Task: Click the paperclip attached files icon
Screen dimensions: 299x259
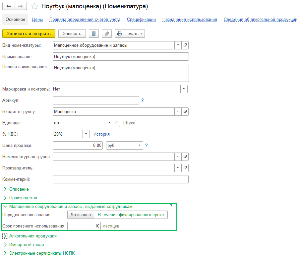Action: (x=106, y=33)
